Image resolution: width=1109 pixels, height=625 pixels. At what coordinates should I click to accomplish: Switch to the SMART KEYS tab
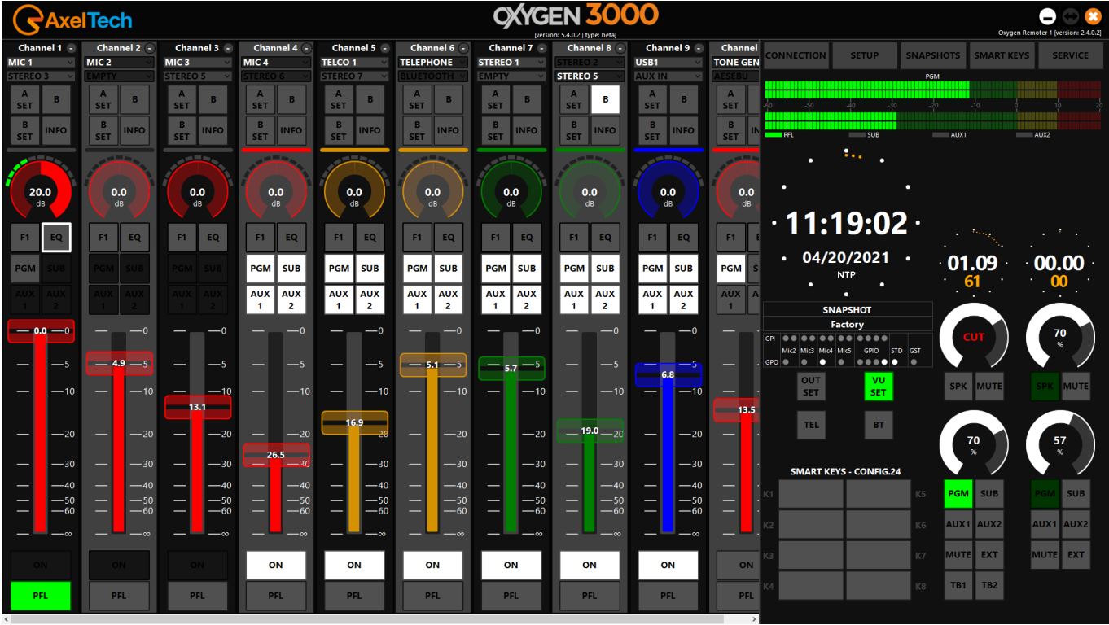click(x=1002, y=55)
